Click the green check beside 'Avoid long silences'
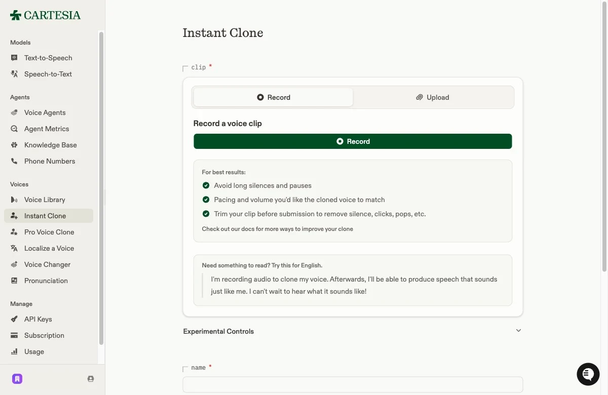 206,185
